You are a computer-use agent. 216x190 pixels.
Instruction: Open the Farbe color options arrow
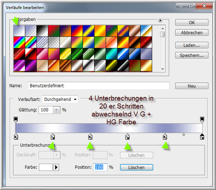(56, 167)
